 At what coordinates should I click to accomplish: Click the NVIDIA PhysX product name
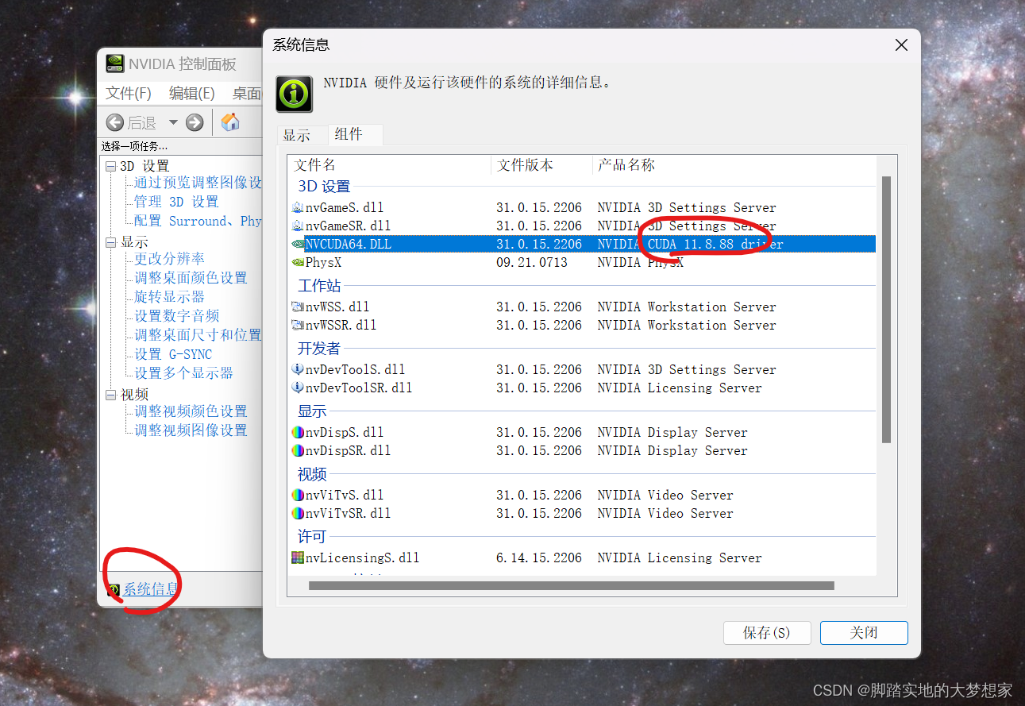[640, 262]
